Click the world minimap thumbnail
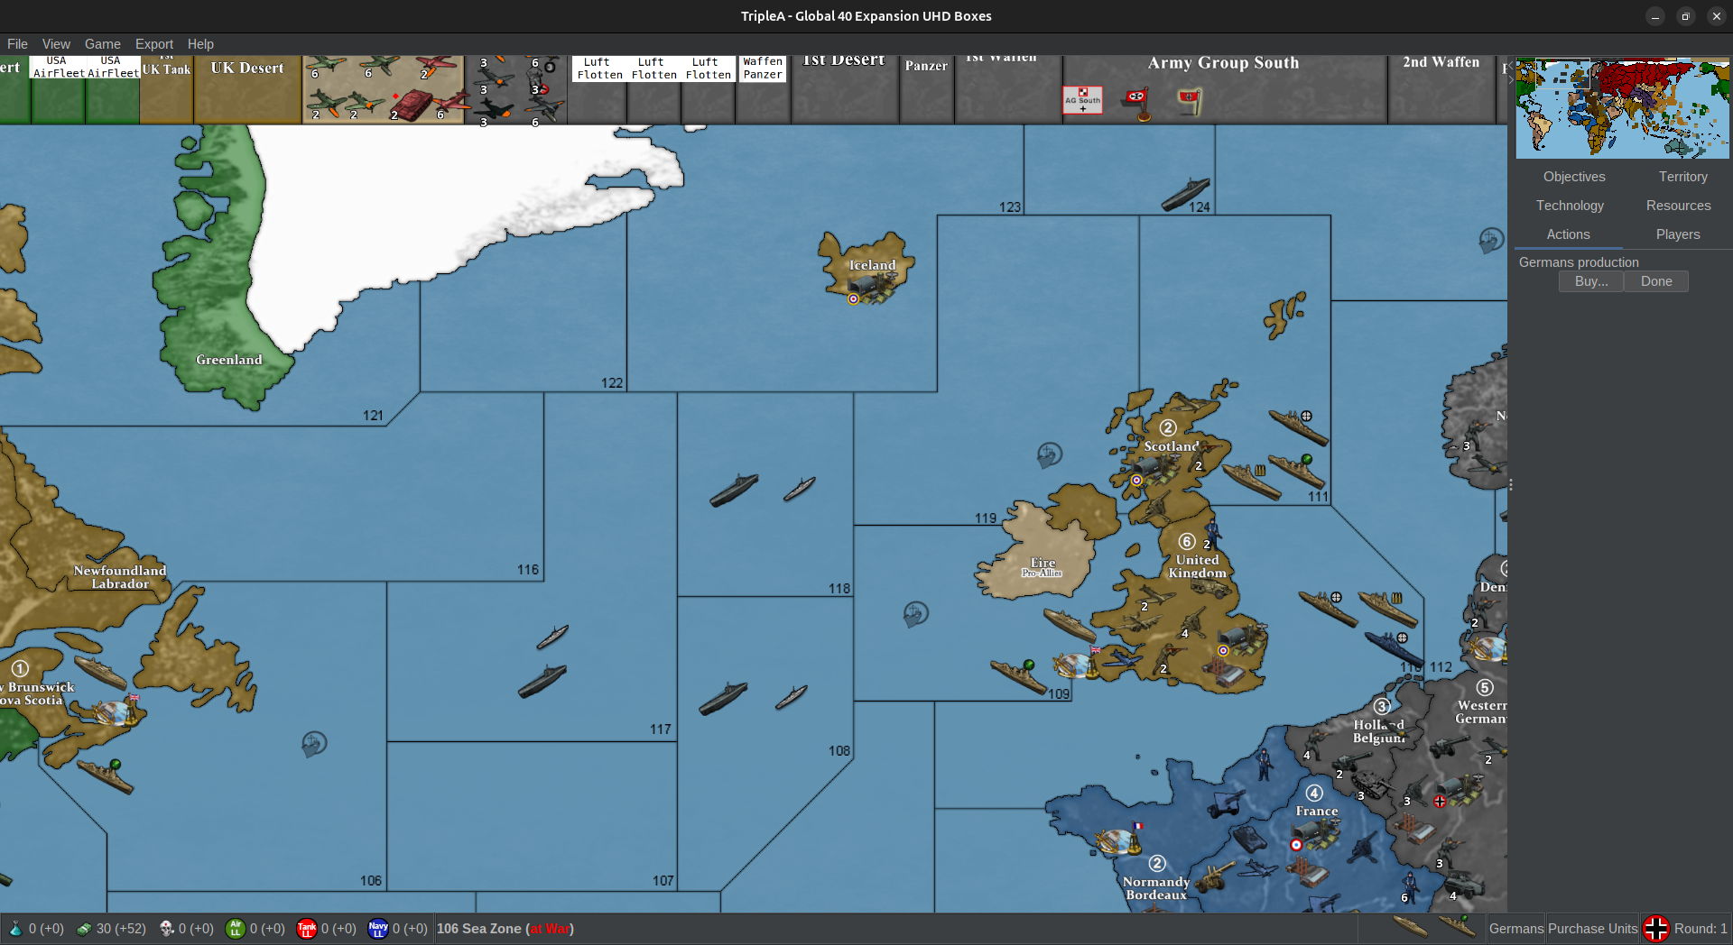This screenshot has width=1733, height=945. [x=1622, y=108]
